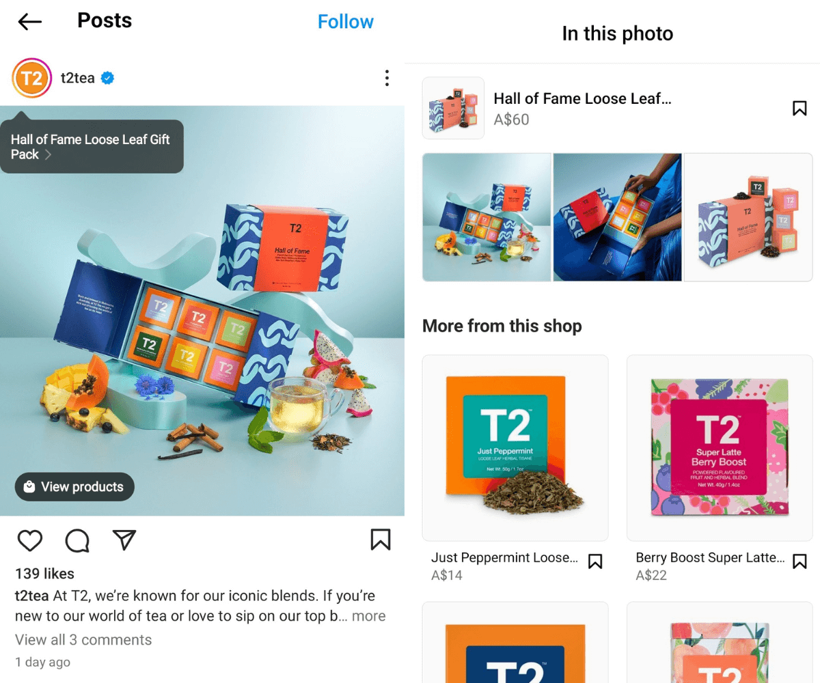View all 3 comments

pyautogui.click(x=83, y=640)
